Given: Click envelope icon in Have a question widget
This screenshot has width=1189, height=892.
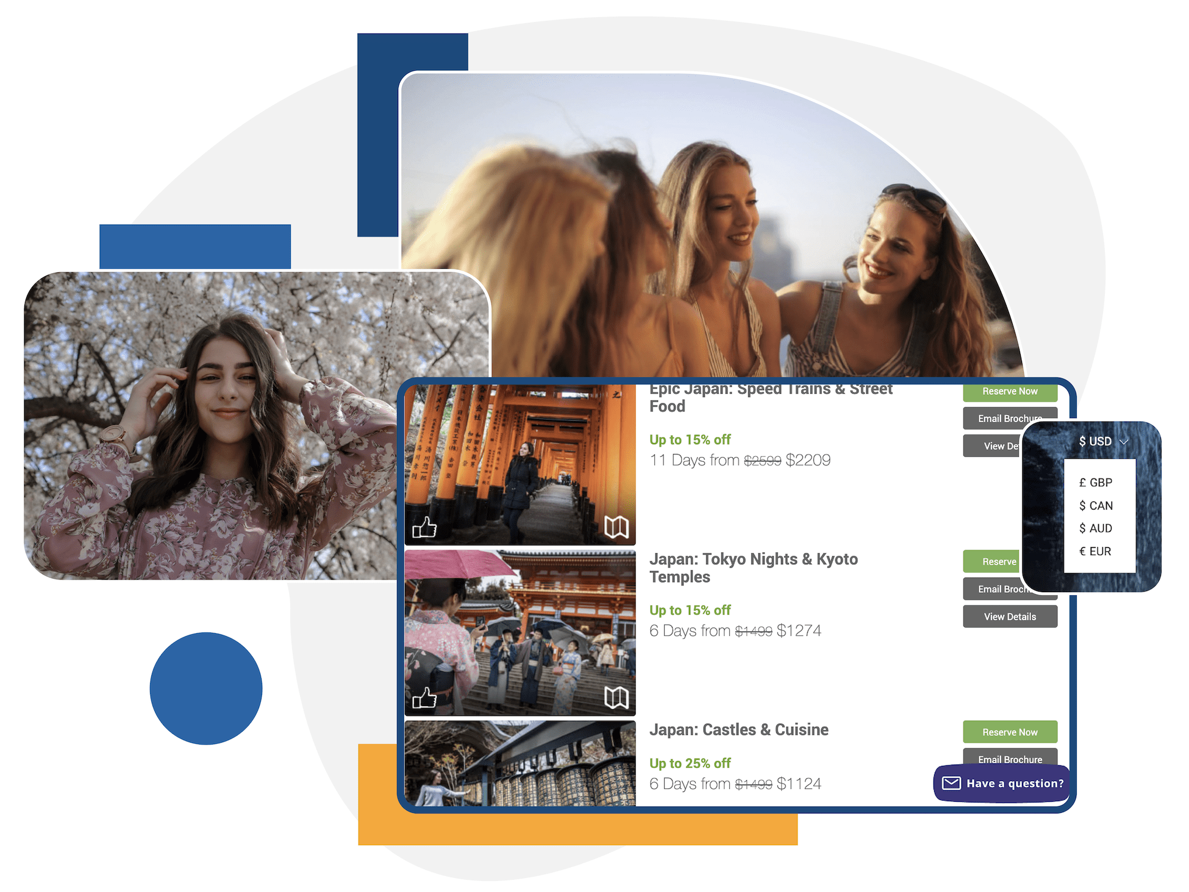Looking at the screenshot, I should (951, 783).
